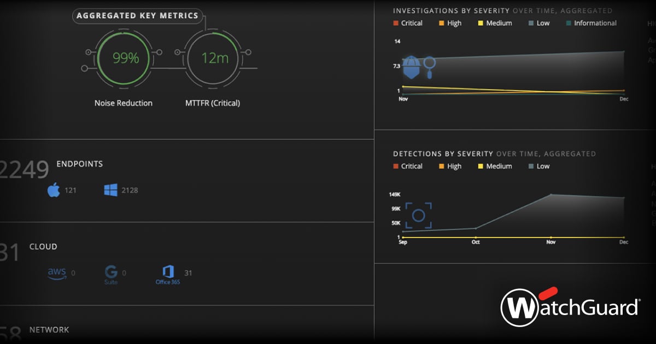Click the investigator magnifier icon on chart
This screenshot has height=344, width=656.
point(430,67)
